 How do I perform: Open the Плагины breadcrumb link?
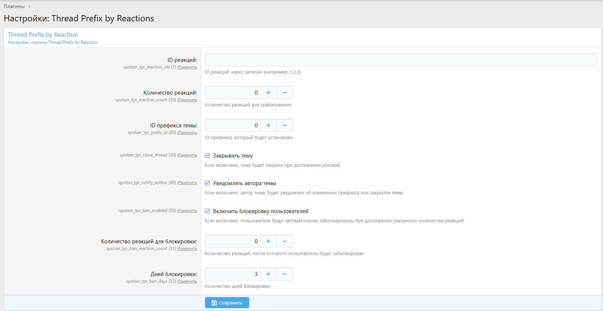coord(14,6)
